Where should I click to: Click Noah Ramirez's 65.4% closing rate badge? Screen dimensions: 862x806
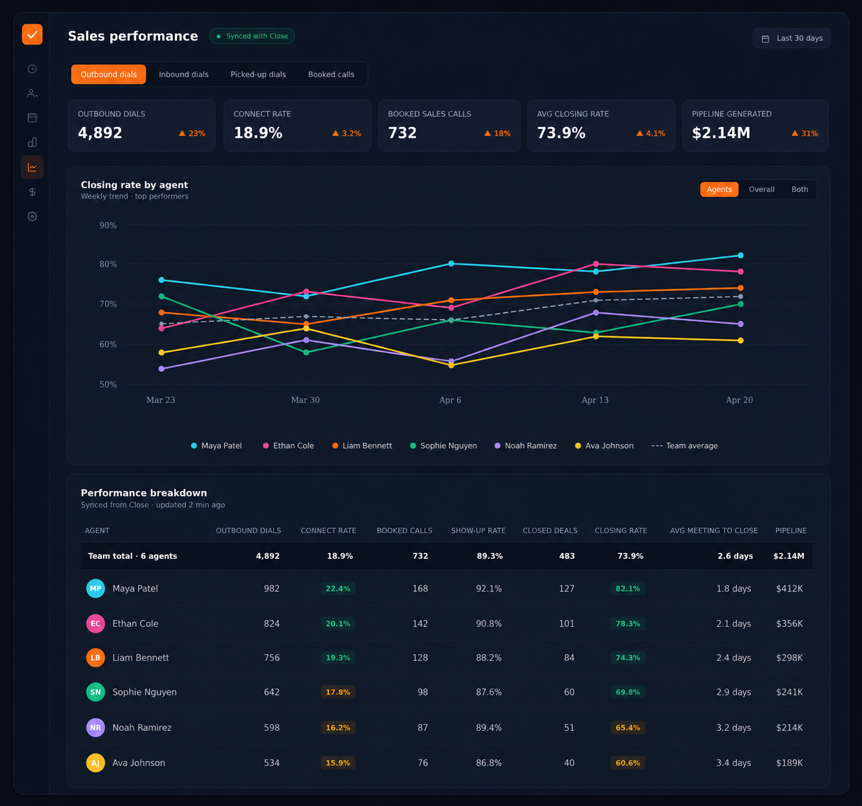[x=628, y=728]
